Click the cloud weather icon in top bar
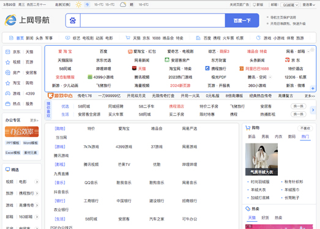 (123, 4)
